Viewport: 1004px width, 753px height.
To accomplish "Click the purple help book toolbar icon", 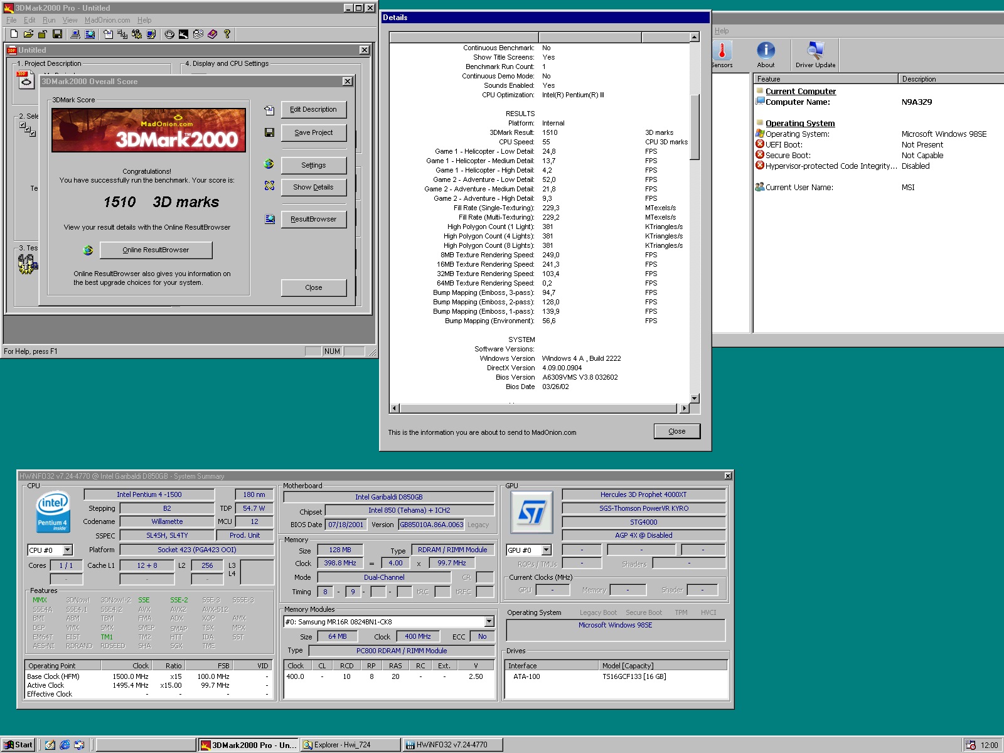I will coord(212,35).
